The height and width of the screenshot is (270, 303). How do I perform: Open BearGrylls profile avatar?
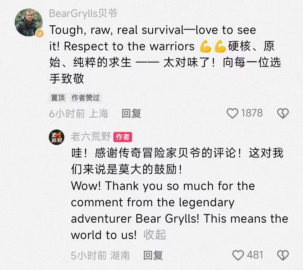click(x=28, y=22)
